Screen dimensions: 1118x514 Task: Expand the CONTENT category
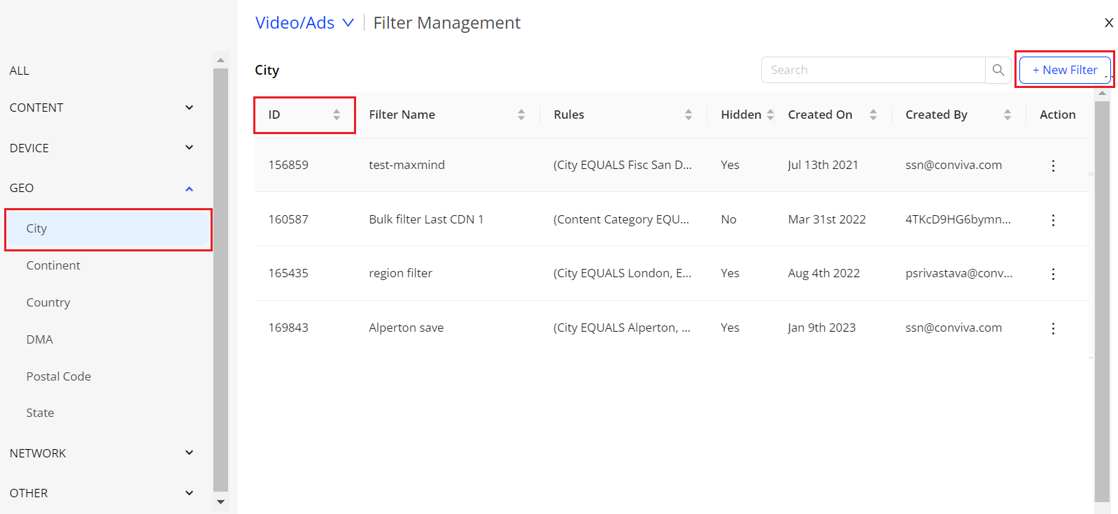(x=189, y=108)
